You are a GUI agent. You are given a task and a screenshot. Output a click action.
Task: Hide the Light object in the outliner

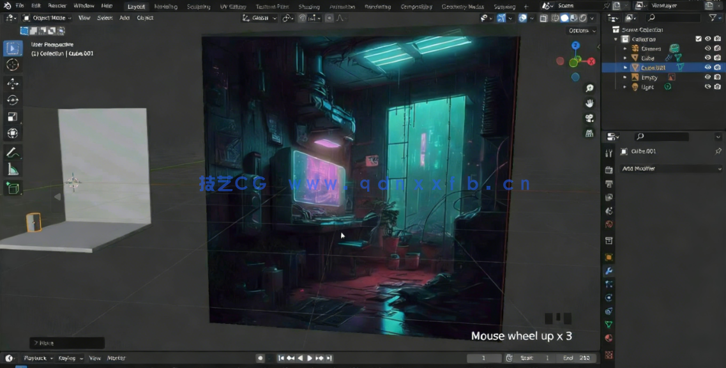coord(707,86)
